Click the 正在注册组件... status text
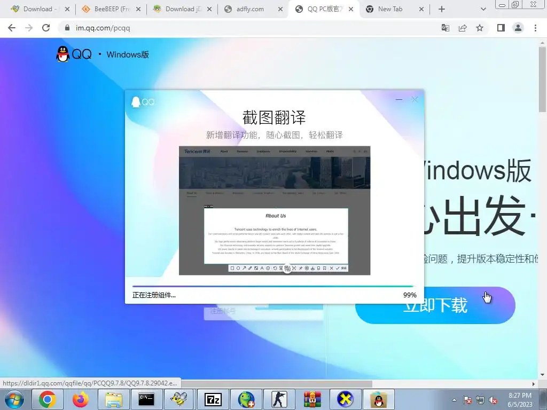 [154, 295]
